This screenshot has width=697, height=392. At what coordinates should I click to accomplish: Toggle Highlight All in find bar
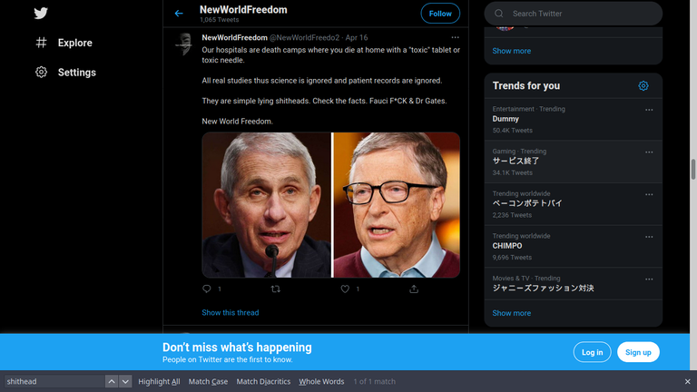coord(159,381)
